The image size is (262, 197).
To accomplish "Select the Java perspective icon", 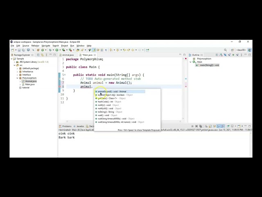I will pyautogui.click(x=249, y=50).
